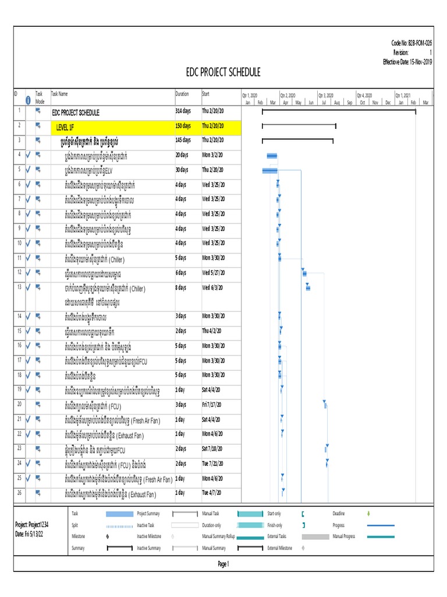This screenshot has height=597, width=447.
Task: Click the task mode icon for Exhaust Fan row 22
Action: tap(38, 434)
